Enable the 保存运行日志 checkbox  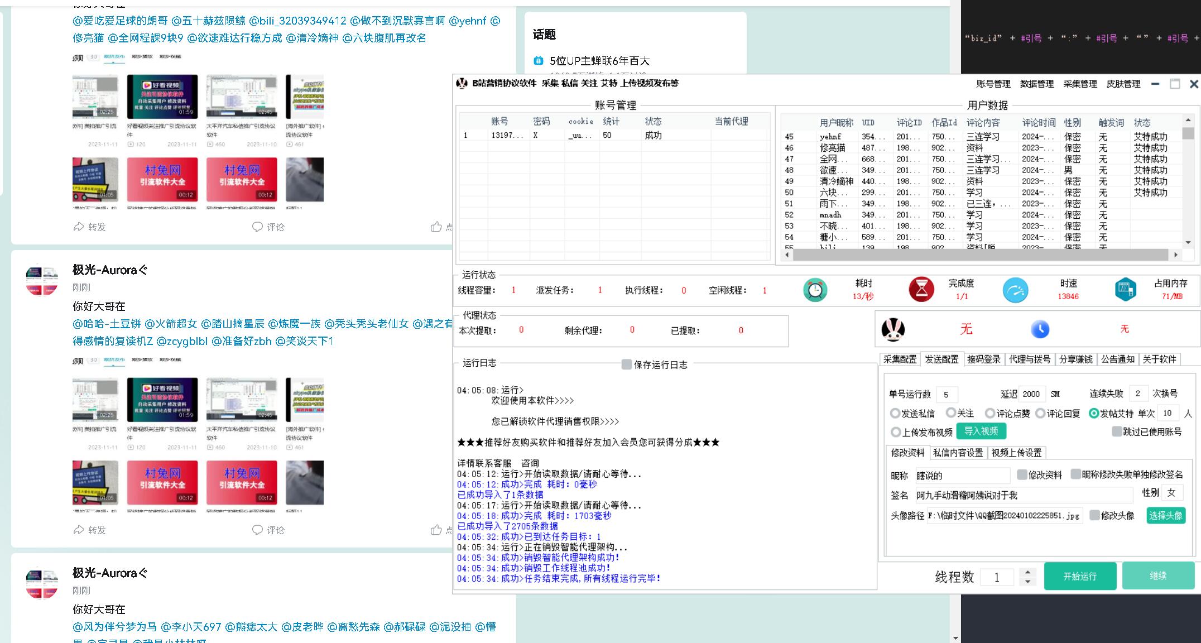[627, 364]
